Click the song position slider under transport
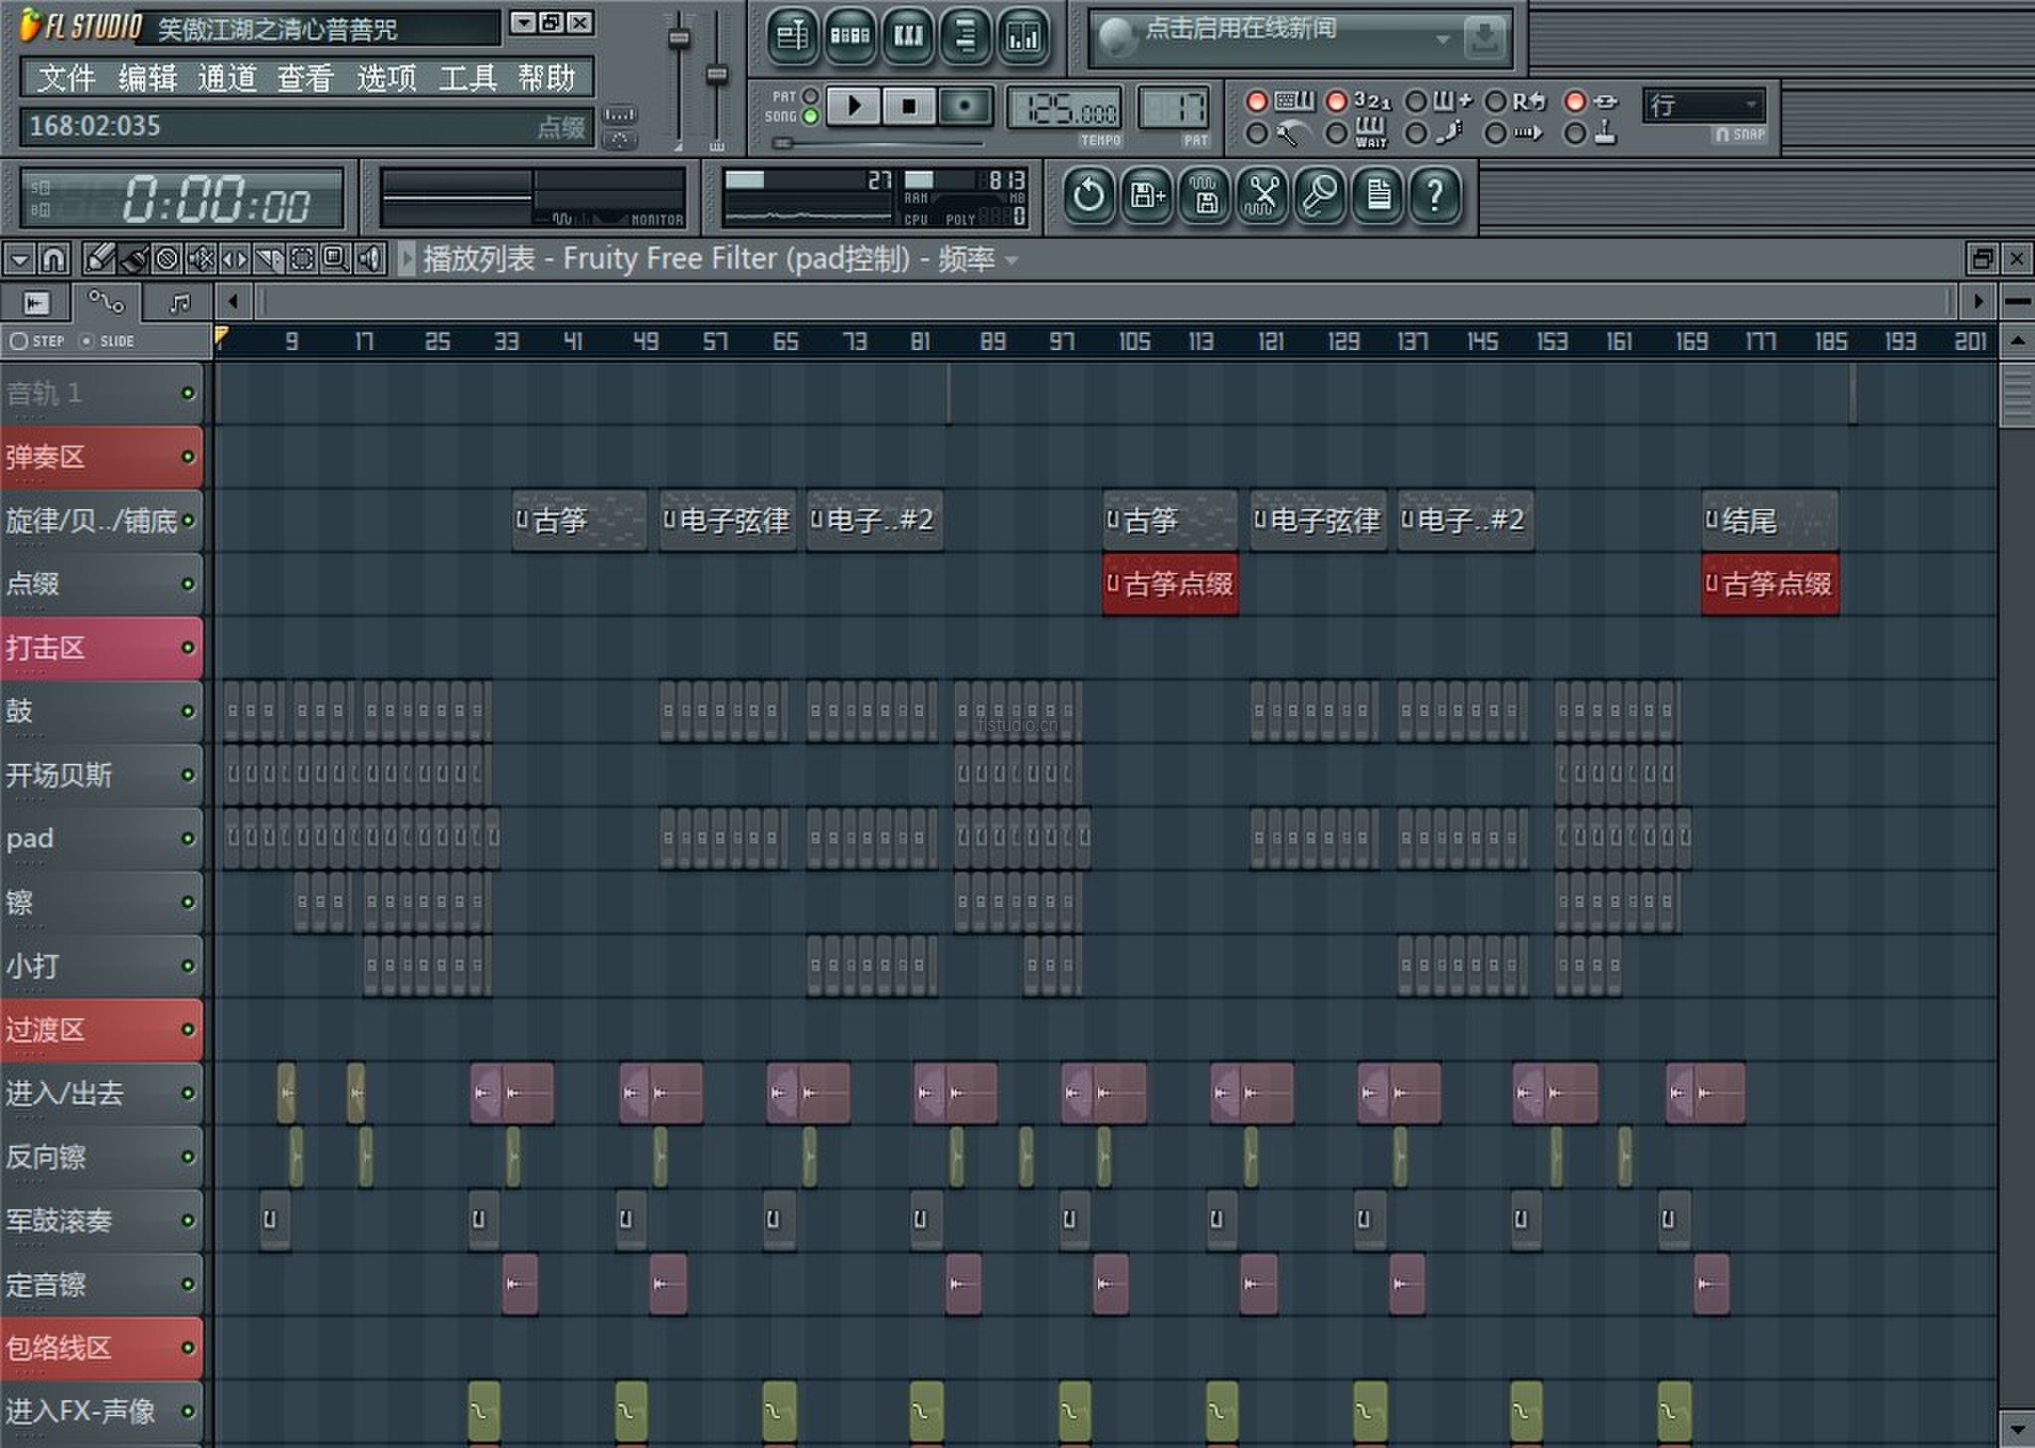The width and height of the screenshot is (2035, 1448). tap(878, 143)
